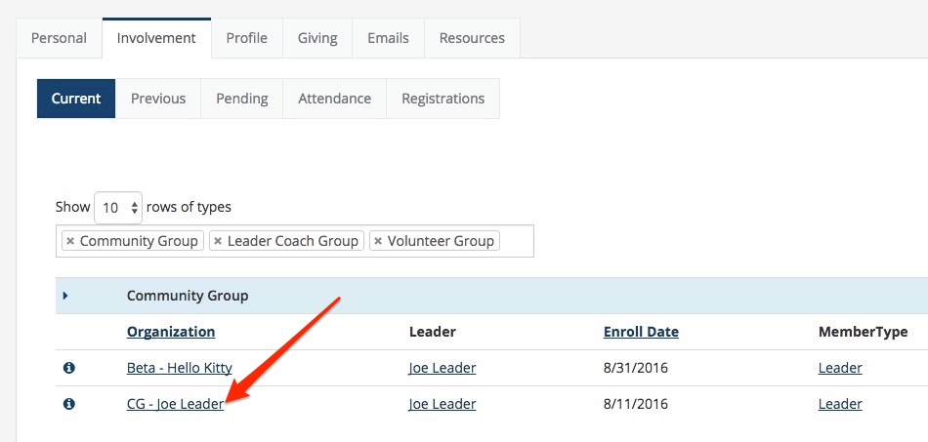
Task: Select the Resources tab
Action: [x=472, y=38]
